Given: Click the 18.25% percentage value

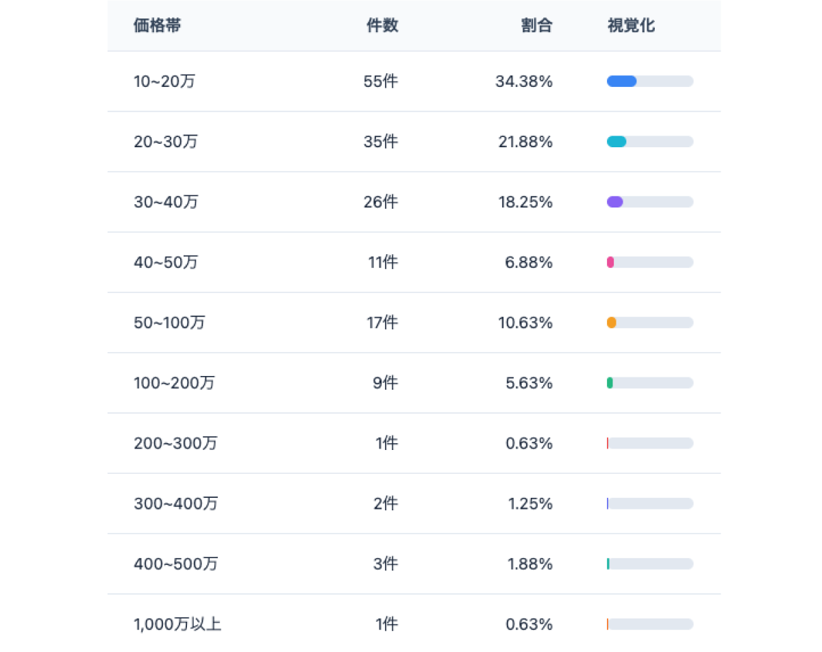Looking at the screenshot, I should pos(525,202).
